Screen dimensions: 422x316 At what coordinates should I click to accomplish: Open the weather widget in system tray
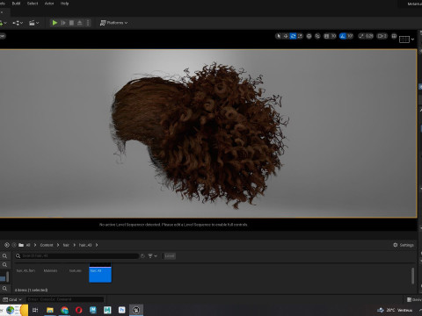[x=395, y=310]
